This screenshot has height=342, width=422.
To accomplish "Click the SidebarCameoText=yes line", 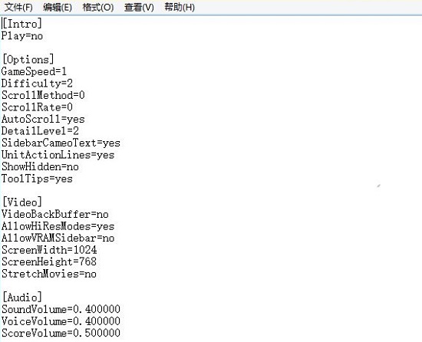I will pyautogui.click(x=61, y=143).
